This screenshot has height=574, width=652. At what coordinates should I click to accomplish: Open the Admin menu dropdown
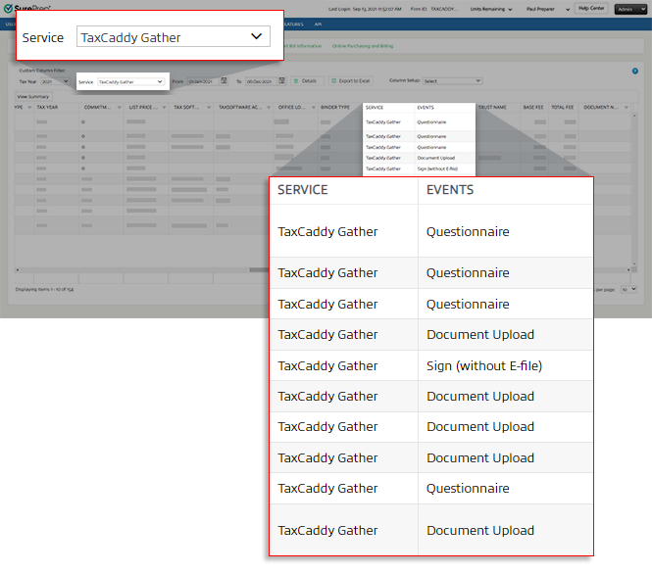point(625,8)
